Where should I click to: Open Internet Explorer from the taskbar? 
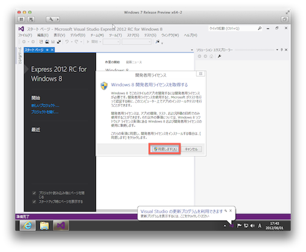(x=28, y=225)
